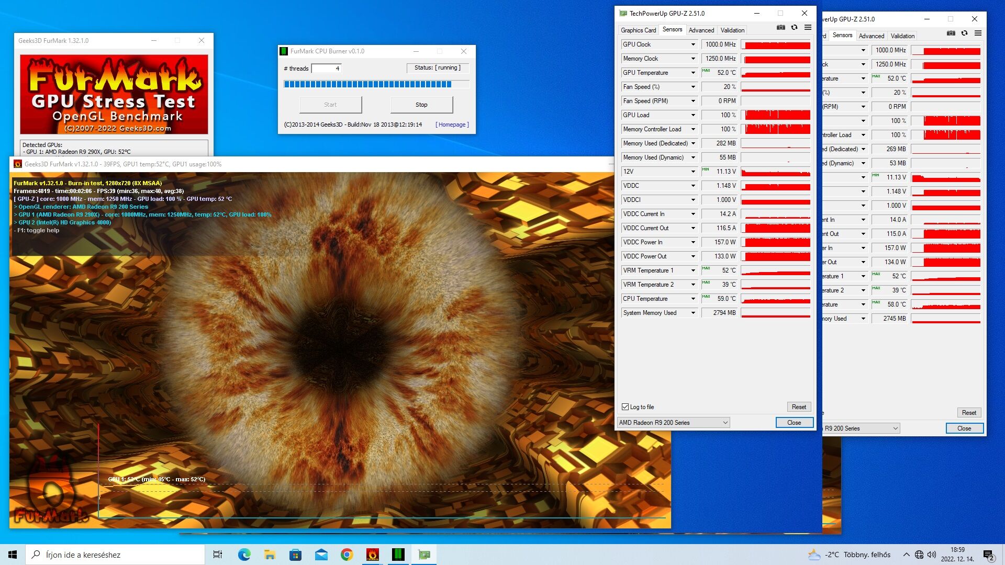The image size is (1005, 565).
Task: Open Advanced tab in rear GPU-Z window
Action: click(x=871, y=36)
